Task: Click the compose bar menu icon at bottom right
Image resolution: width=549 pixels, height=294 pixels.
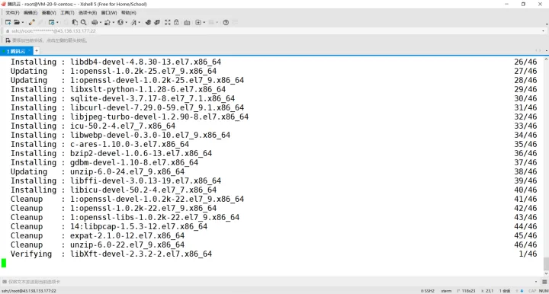Action: pos(544,282)
